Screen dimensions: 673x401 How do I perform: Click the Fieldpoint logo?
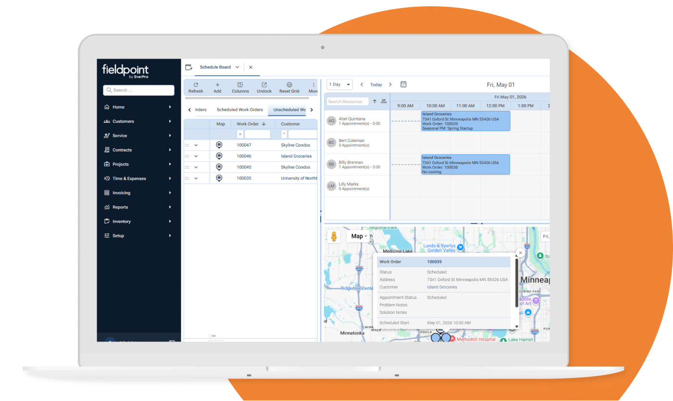pos(125,71)
